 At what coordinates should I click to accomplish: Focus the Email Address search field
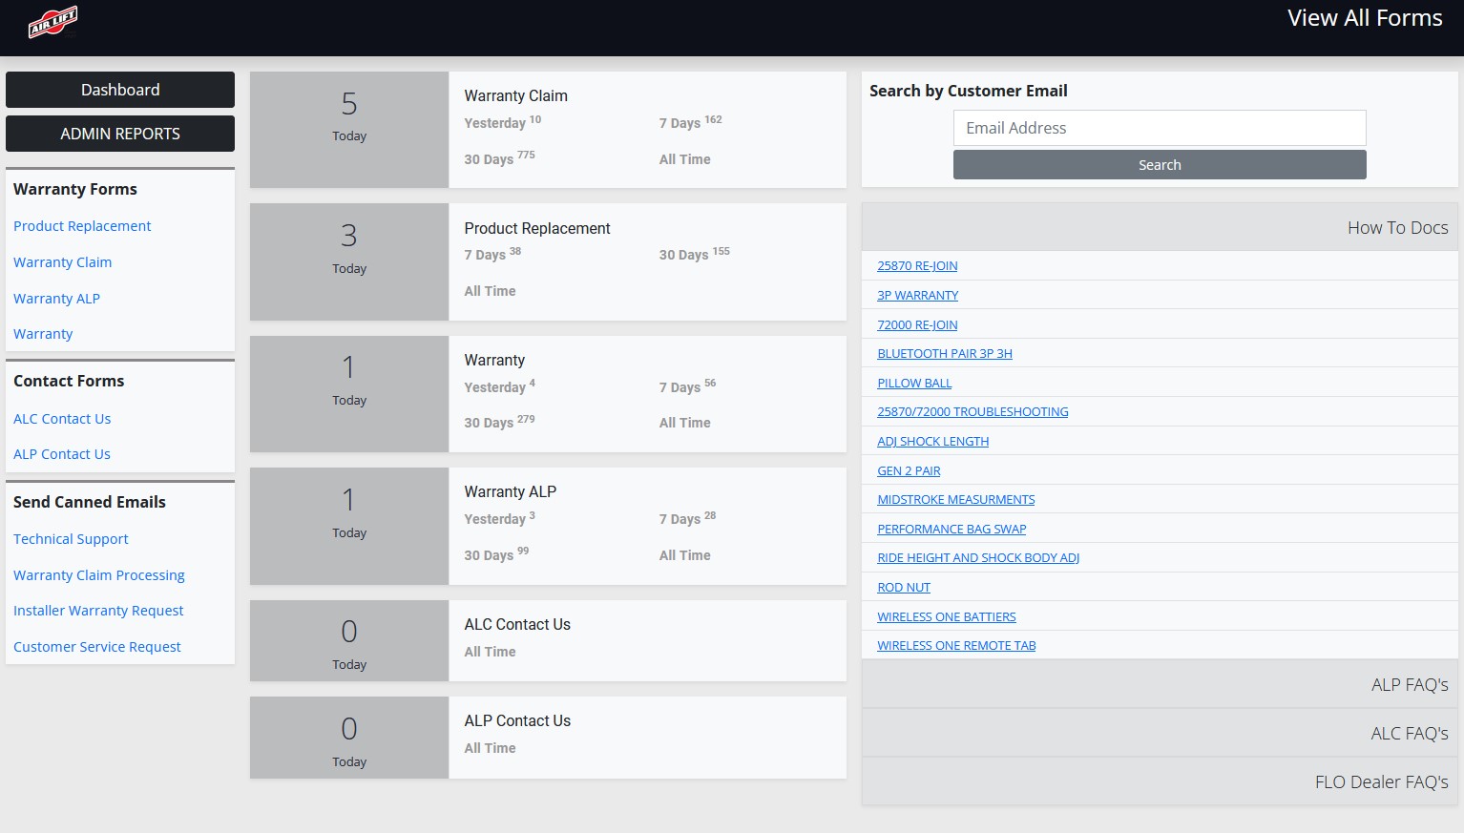tap(1160, 128)
